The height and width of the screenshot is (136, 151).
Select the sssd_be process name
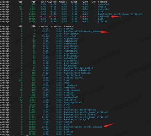tap(69, 93)
